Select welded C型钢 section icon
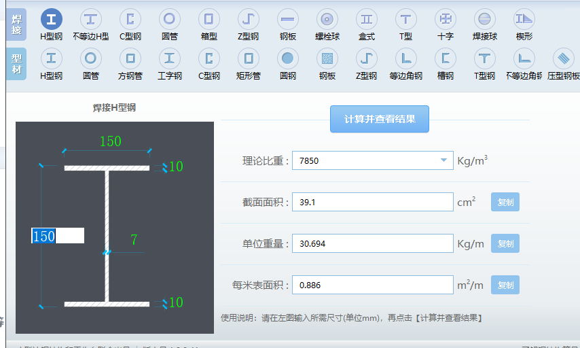The image size is (580, 348). (x=130, y=19)
